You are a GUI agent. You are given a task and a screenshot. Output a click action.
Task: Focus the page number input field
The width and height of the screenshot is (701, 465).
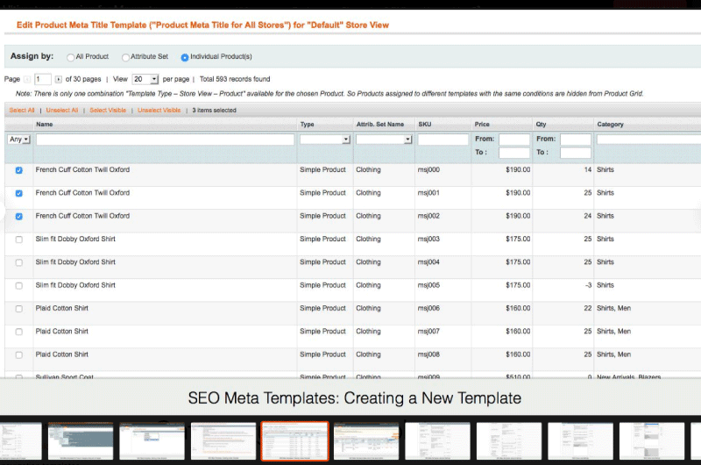click(x=43, y=79)
